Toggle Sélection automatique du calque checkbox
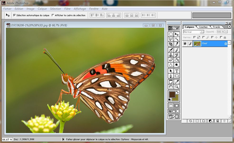 tap(14, 15)
